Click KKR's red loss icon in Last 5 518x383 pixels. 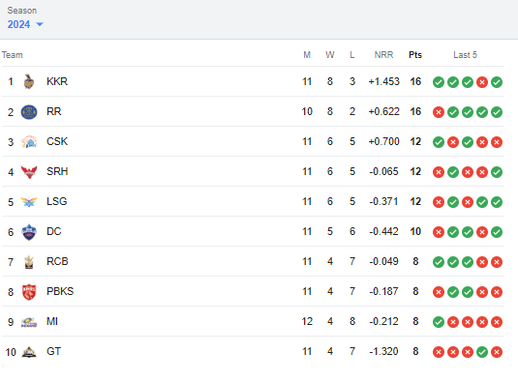(482, 82)
